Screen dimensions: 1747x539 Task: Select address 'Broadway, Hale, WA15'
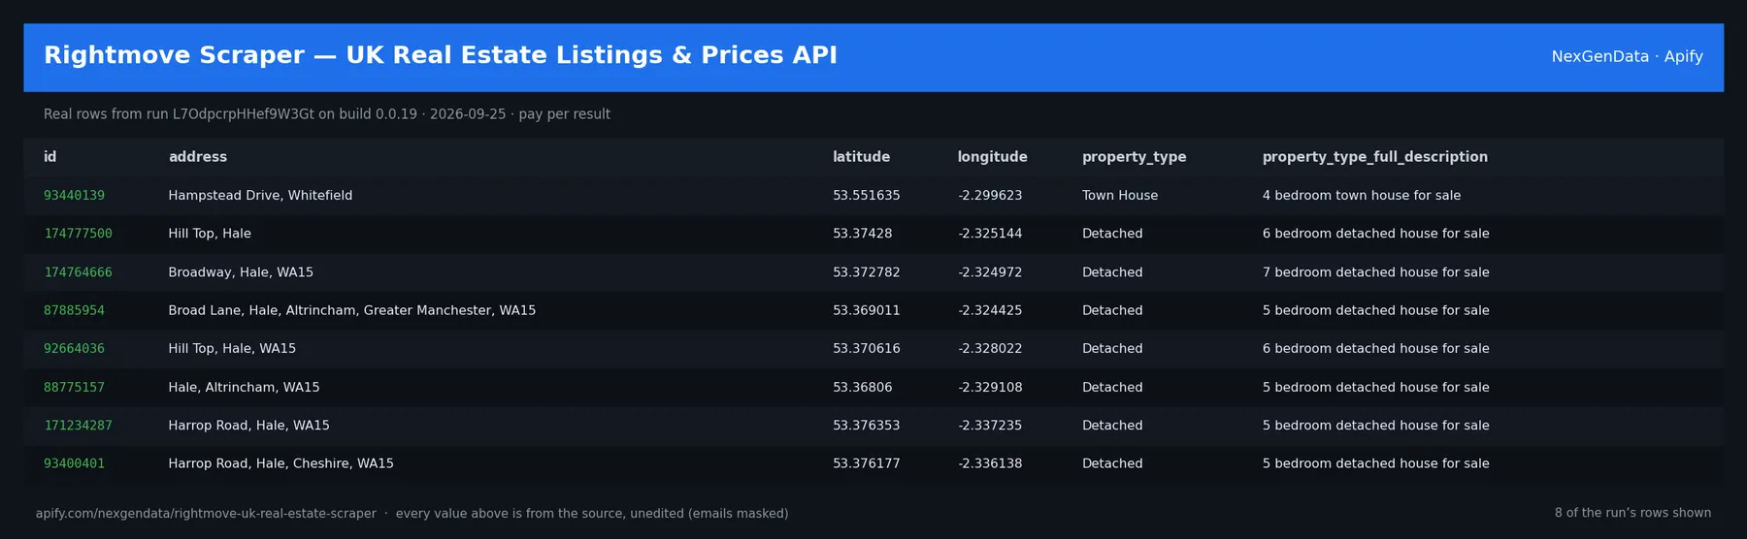coord(241,272)
